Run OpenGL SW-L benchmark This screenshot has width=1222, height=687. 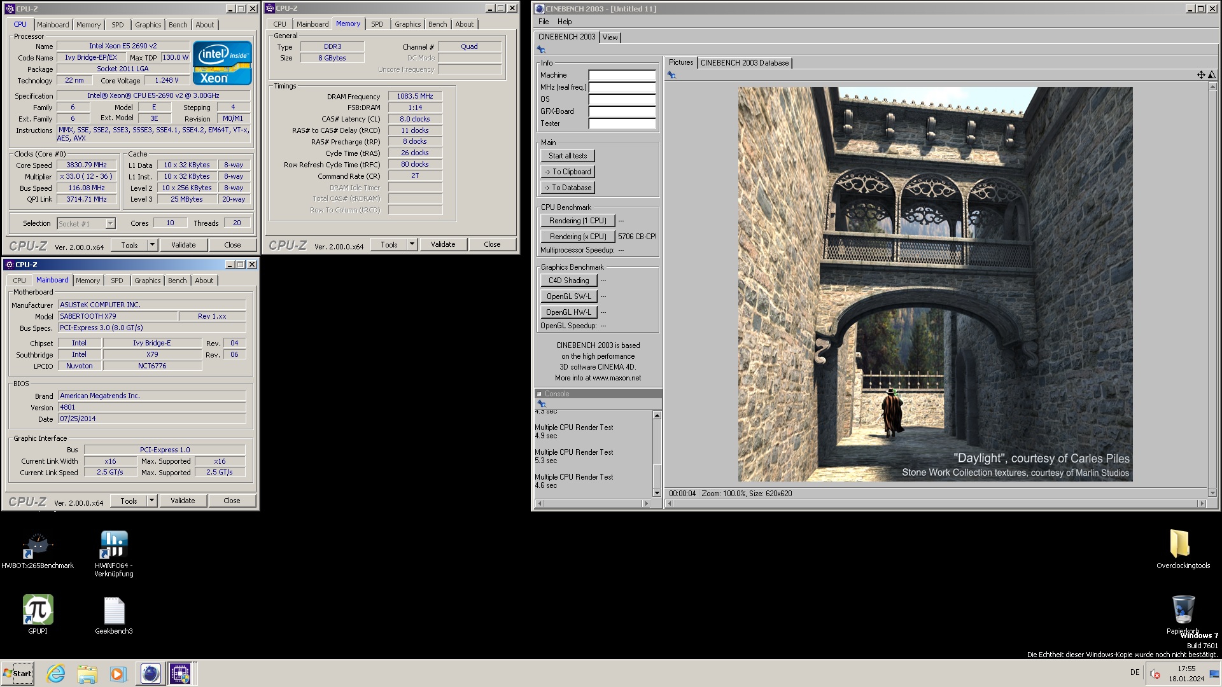(569, 296)
